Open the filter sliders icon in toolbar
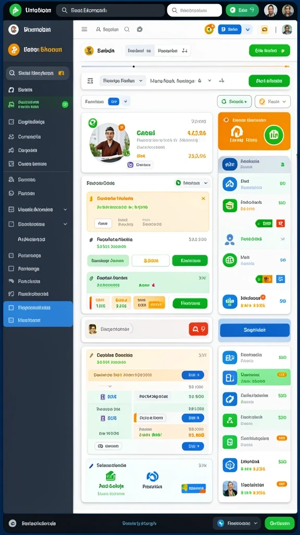This screenshot has height=535, width=300. tap(90, 81)
